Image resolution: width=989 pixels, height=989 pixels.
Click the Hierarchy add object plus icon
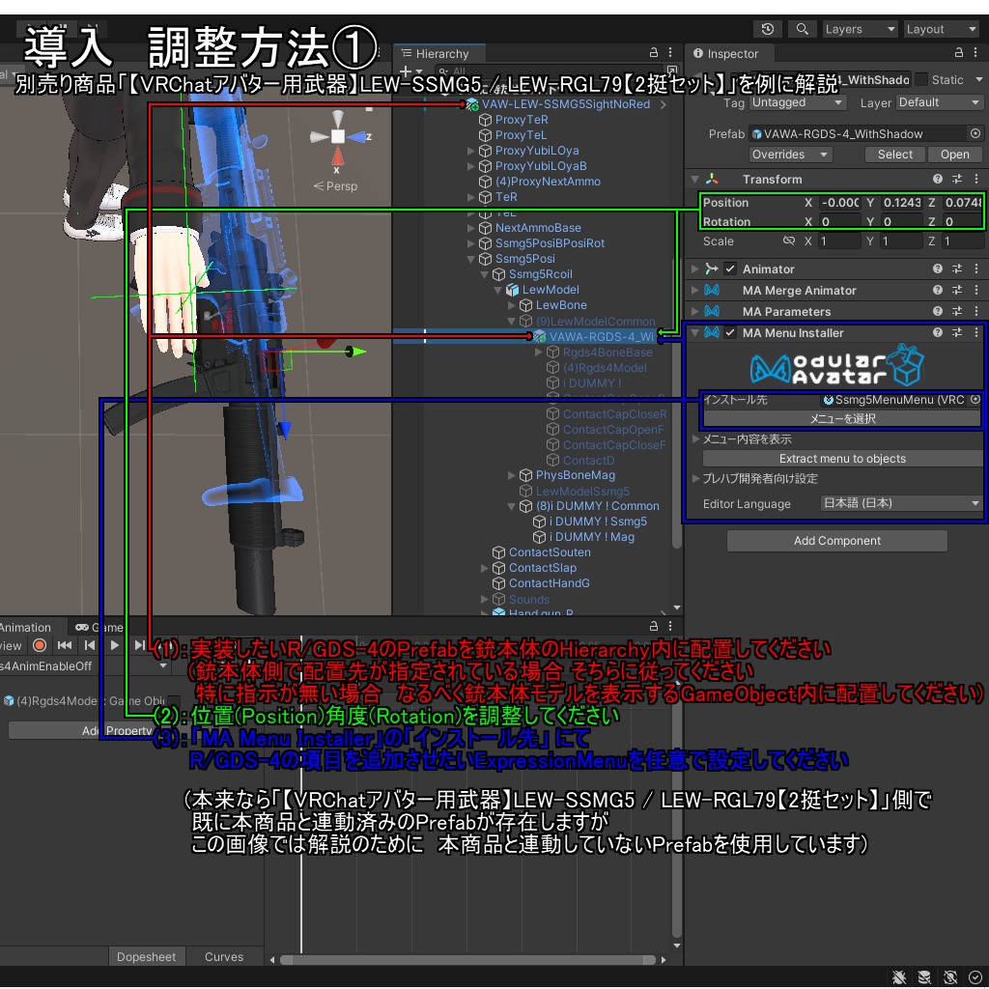(x=406, y=71)
